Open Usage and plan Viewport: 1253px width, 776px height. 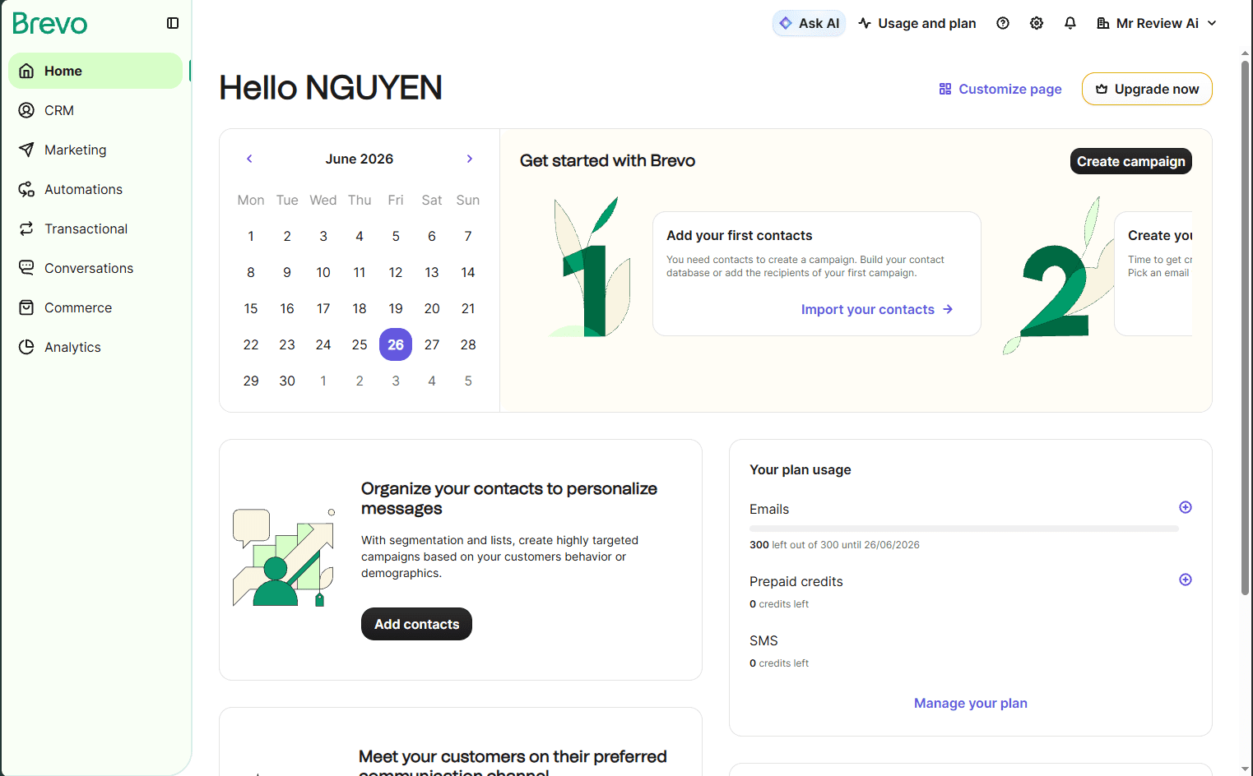[917, 23]
